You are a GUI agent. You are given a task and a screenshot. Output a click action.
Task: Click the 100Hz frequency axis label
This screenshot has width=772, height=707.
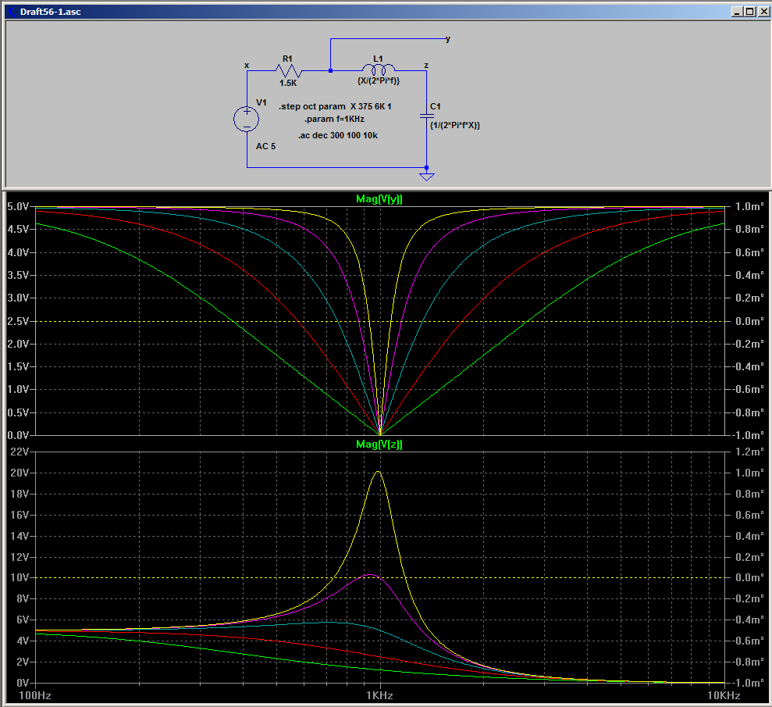pyautogui.click(x=35, y=695)
